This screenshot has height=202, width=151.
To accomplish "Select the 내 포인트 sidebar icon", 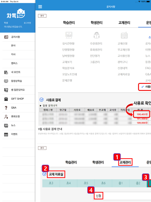I will click(6, 72).
